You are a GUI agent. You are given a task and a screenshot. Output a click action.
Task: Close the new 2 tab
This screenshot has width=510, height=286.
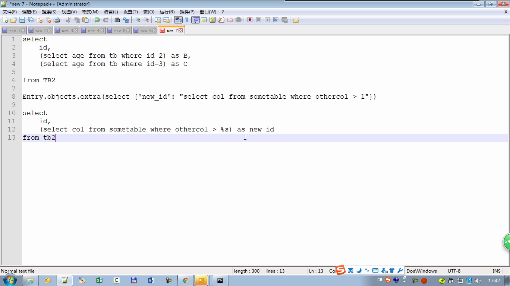50,31
